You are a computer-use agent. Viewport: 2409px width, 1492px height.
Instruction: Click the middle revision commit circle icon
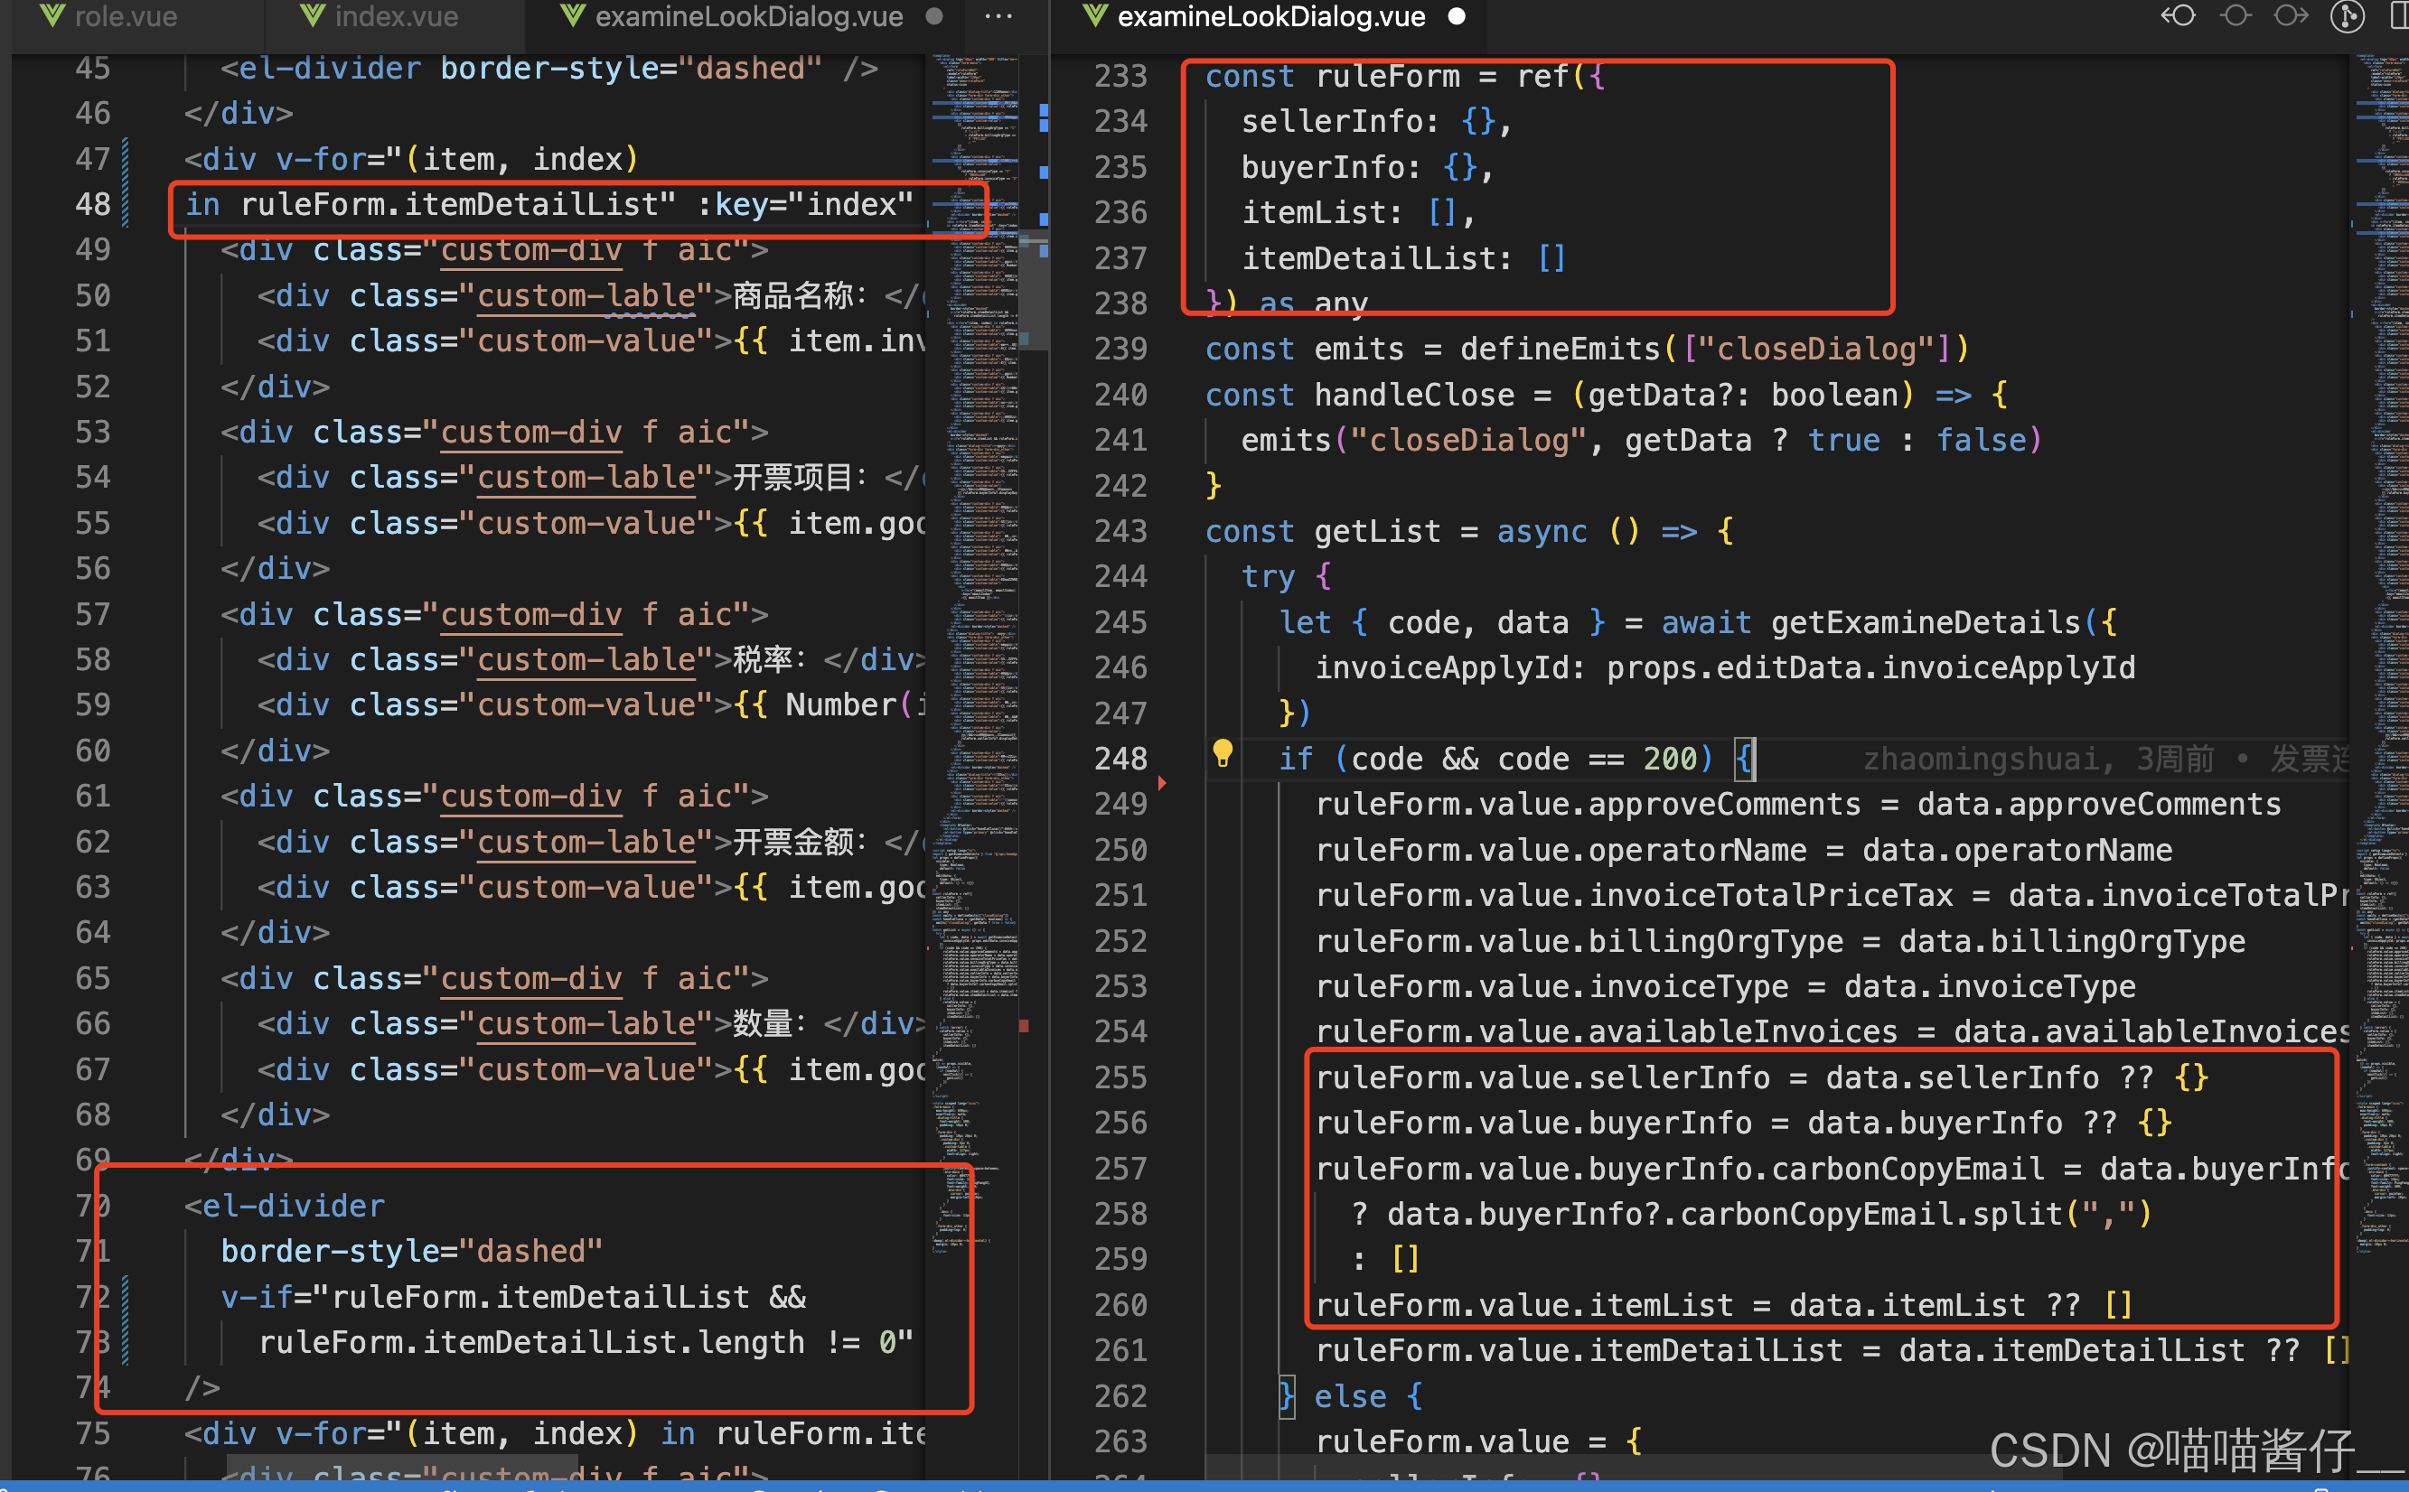pos(2236,15)
